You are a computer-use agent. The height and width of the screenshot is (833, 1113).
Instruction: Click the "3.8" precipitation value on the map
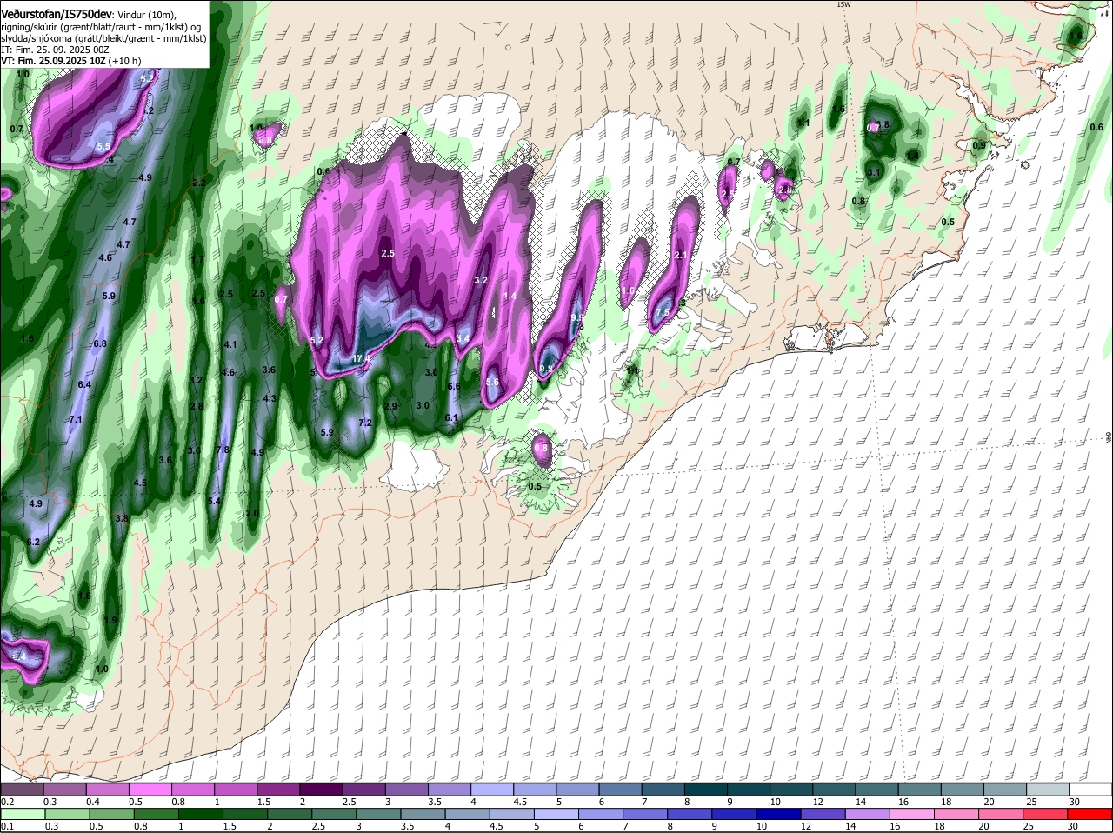(122, 518)
